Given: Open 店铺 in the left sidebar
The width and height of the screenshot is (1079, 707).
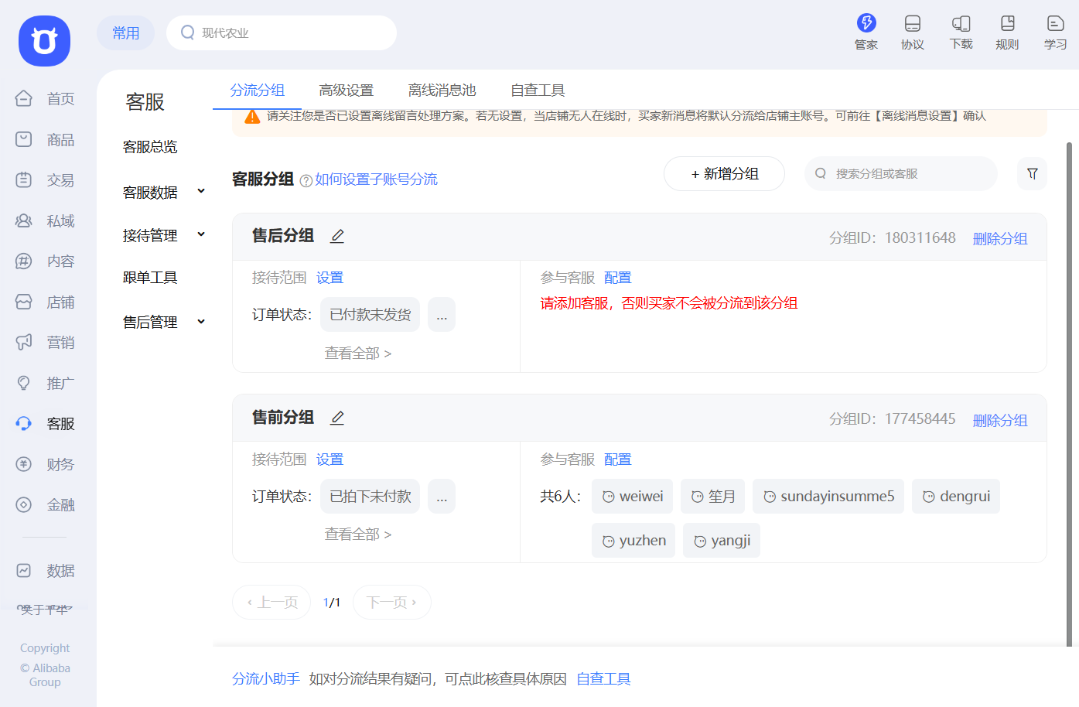Looking at the screenshot, I should click(45, 302).
